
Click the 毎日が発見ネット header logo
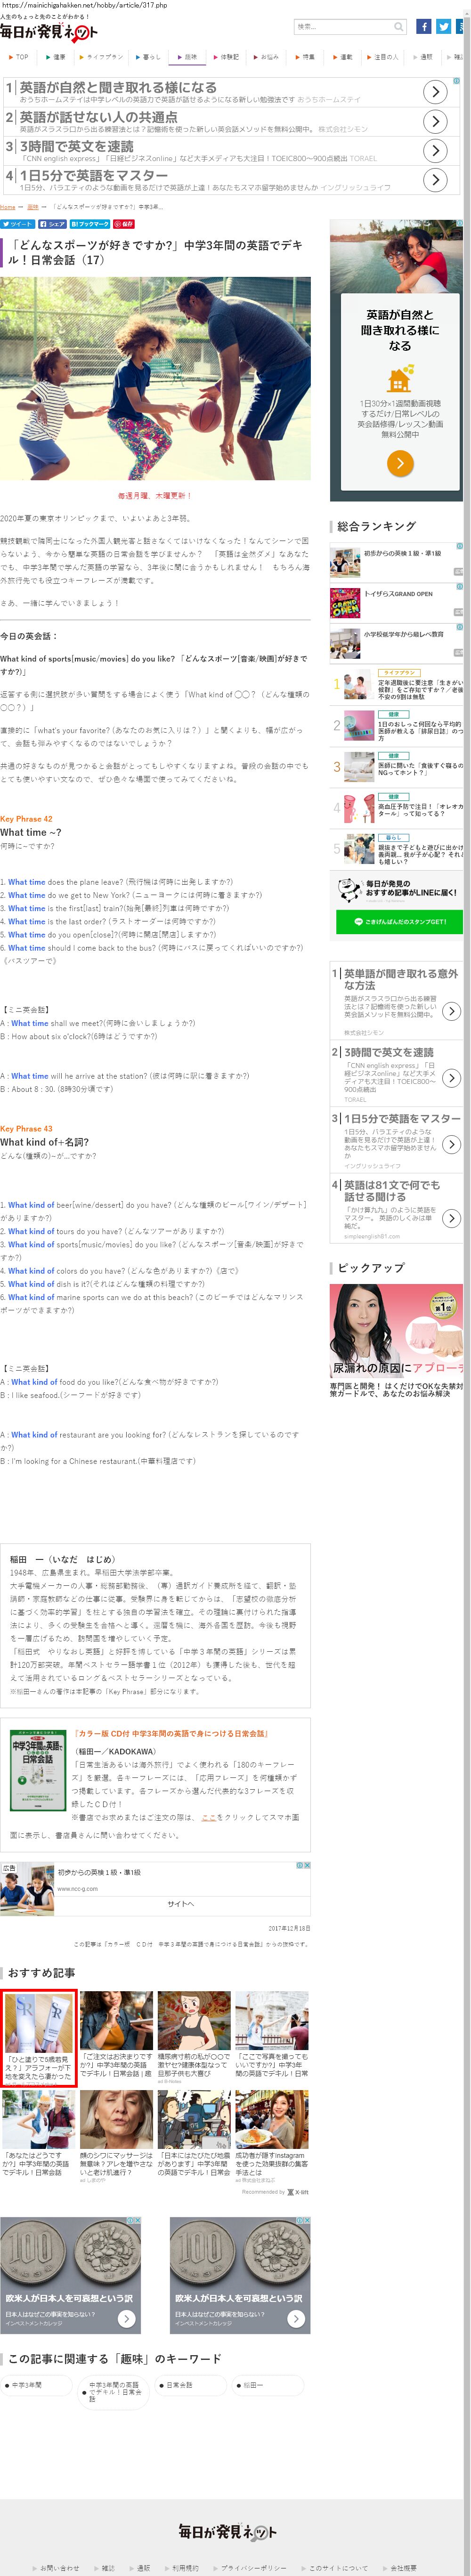[48, 32]
